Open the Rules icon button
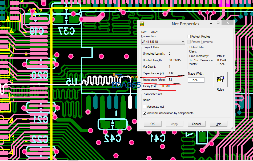Image resolution: width=253 pixels, height=161 pixels. 220,79
